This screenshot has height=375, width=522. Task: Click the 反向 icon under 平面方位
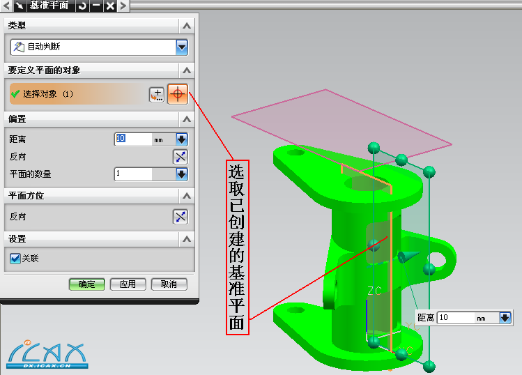point(181,217)
